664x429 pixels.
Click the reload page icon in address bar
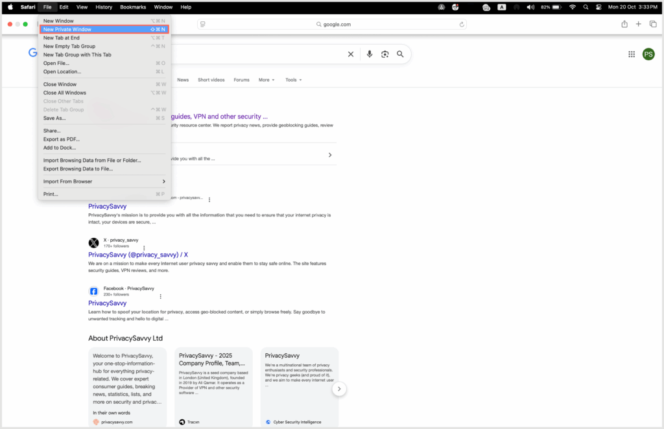pos(462,25)
